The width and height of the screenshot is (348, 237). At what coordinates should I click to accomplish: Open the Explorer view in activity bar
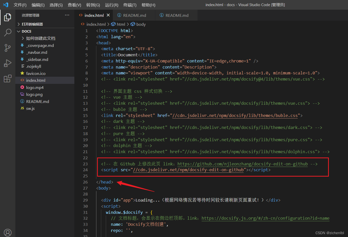8,17
